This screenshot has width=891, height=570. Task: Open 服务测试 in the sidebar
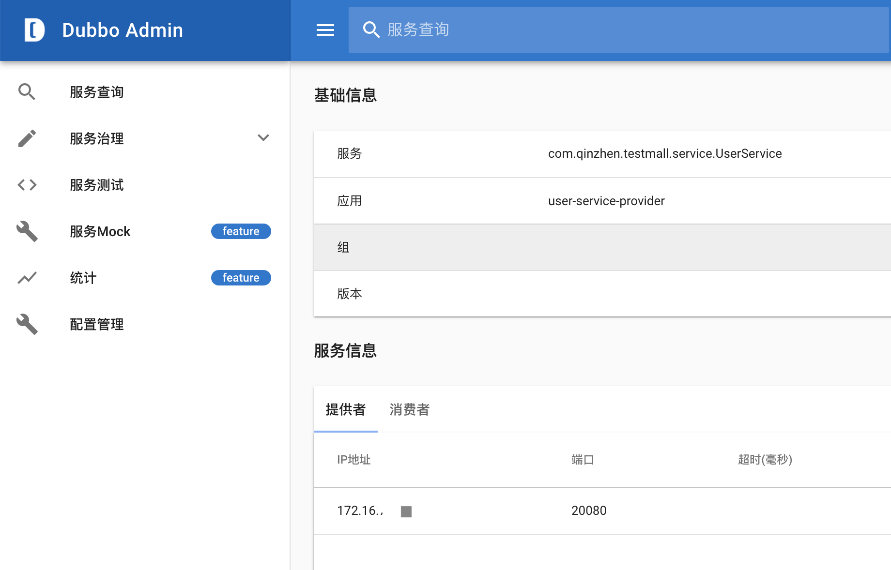pyautogui.click(x=97, y=185)
